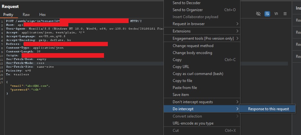Image resolution: width=301 pixels, height=135 pixels.
Task: Choose Change request method
Action: (x=193, y=46)
